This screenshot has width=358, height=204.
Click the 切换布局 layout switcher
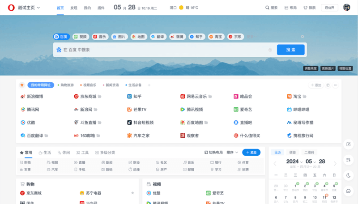213,153
